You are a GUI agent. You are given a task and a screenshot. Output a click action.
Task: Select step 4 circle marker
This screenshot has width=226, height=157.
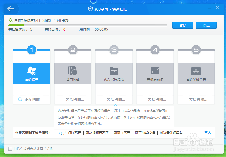pyautogui.click(x=155, y=50)
